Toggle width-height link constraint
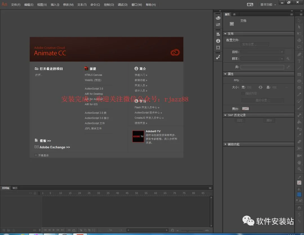 (x=260, y=87)
